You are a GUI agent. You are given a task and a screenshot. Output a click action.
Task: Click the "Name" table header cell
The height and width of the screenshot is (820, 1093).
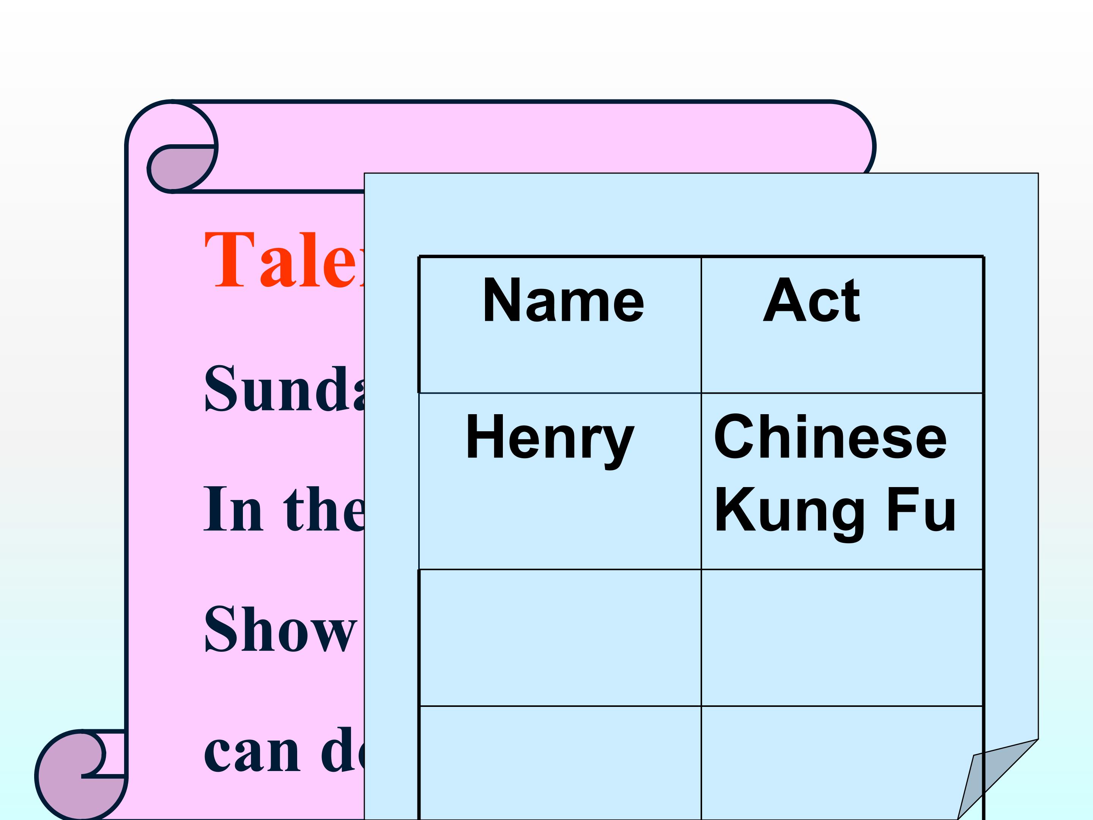pos(560,325)
